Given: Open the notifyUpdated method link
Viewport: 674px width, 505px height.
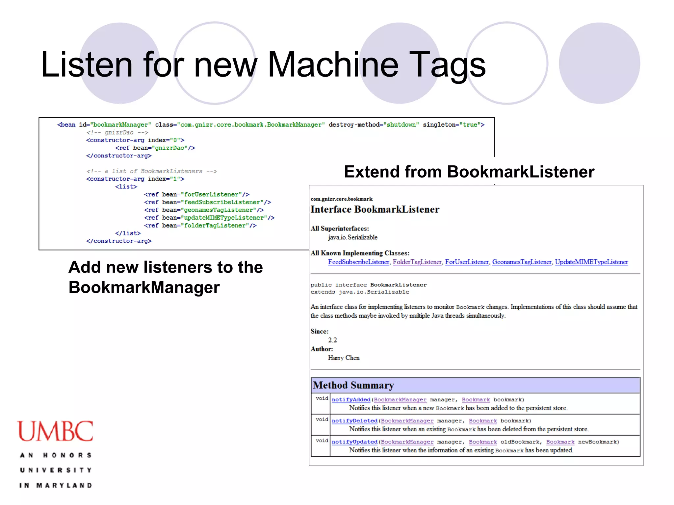Looking at the screenshot, I should click(354, 442).
